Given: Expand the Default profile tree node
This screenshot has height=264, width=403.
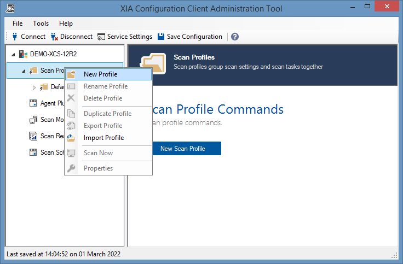Looking at the screenshot, I should click(34, 88).
